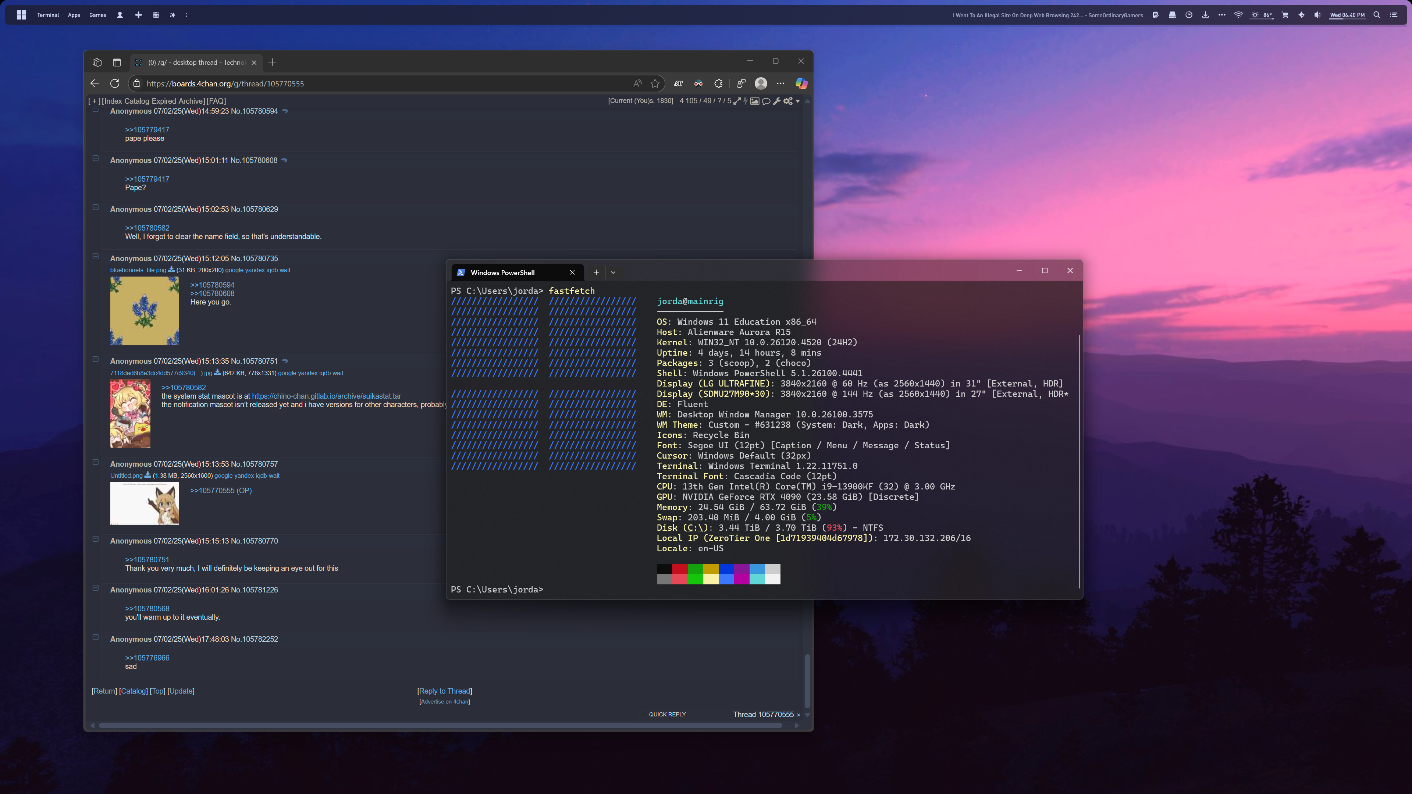
Task: Open the Windows logo start icon in top bar
Action: click(21, 15)
